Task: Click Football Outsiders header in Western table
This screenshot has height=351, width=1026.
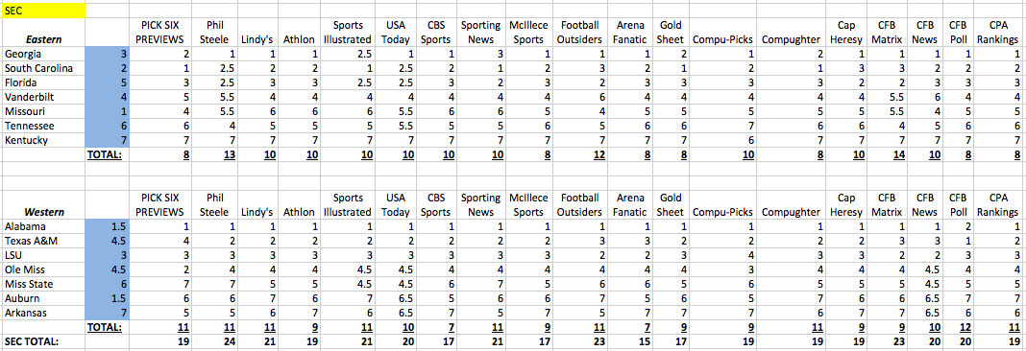Action: (579, 204)
